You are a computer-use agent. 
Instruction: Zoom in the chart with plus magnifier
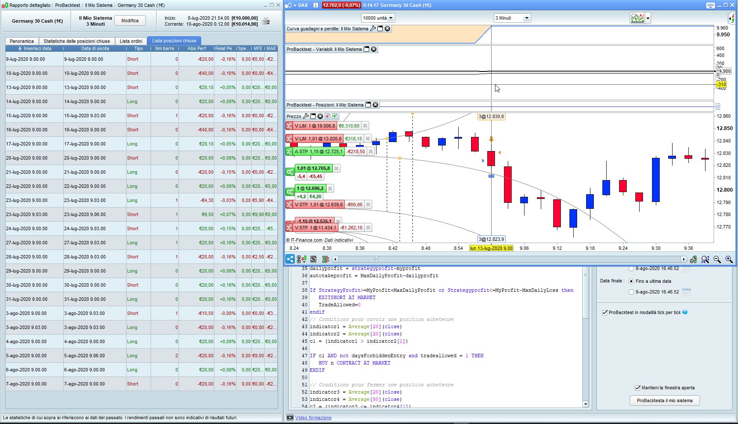click(729, 259)
